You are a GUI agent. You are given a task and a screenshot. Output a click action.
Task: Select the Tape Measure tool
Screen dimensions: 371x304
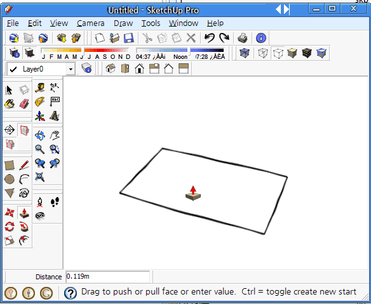[x=40, y=88]
